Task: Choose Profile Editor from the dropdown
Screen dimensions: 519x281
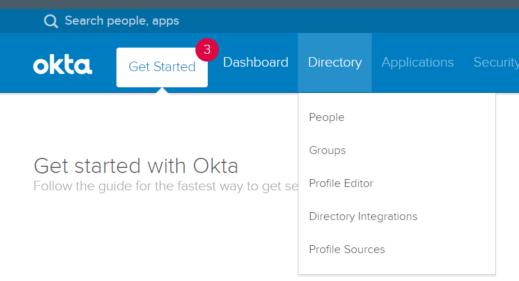Action: point(341,184)
